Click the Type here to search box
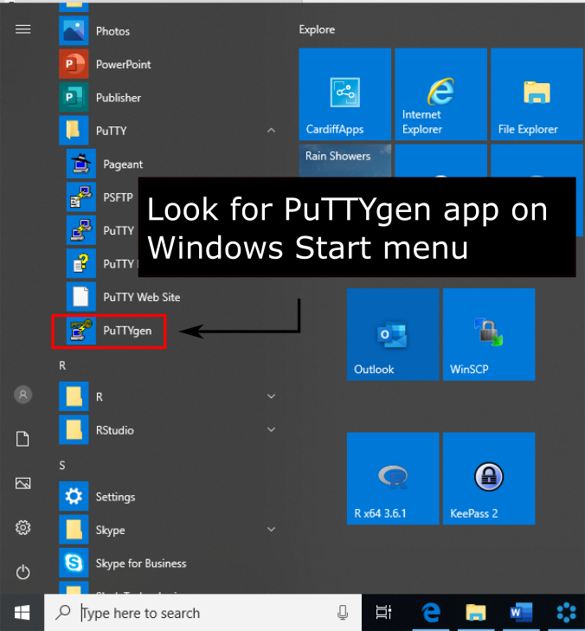Image resolution: width=585 pixels, height=631 pixels. point(203,613)
